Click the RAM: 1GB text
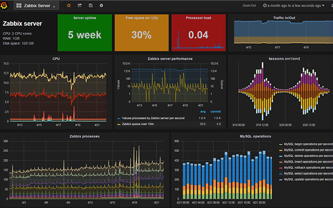Image resolution: width=333 pixels, height=208 pixels. click(x=11, y=38)
